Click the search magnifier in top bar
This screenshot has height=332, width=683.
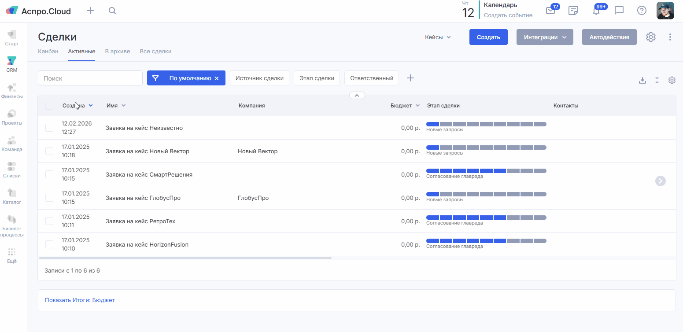pyautogui.click(x=112, y=11)
